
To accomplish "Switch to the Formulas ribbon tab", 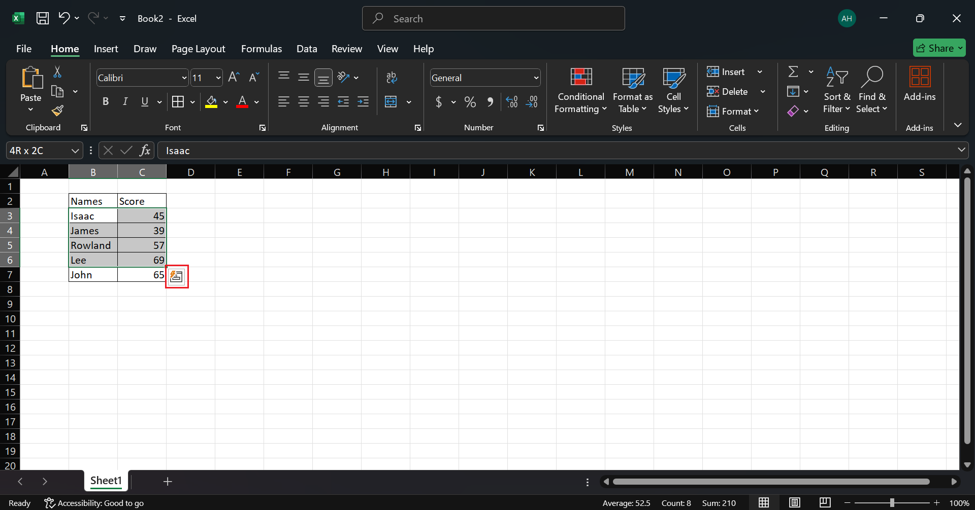I will coord(261,49).
